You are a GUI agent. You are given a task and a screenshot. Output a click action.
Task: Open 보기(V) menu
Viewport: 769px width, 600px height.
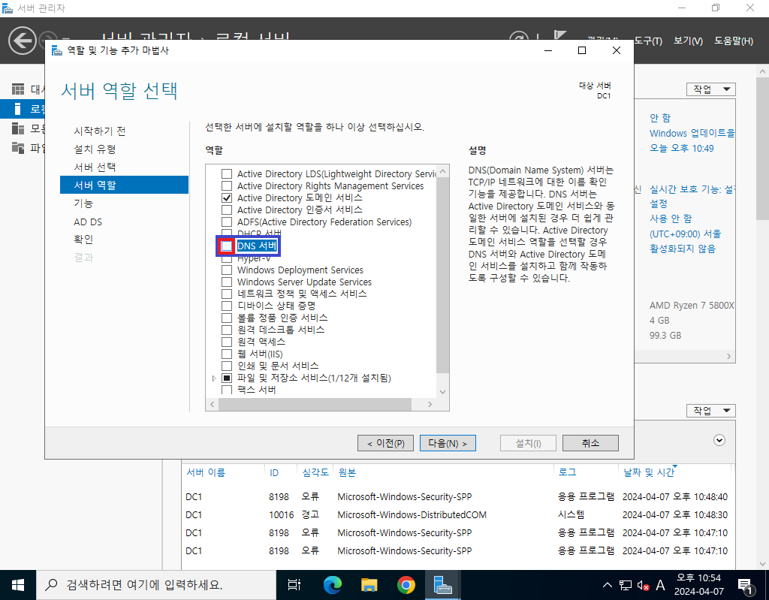click(x=688, y=41)
